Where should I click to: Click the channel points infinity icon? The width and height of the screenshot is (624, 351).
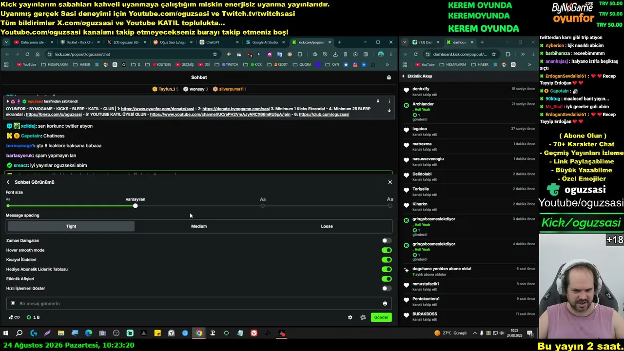14,317
